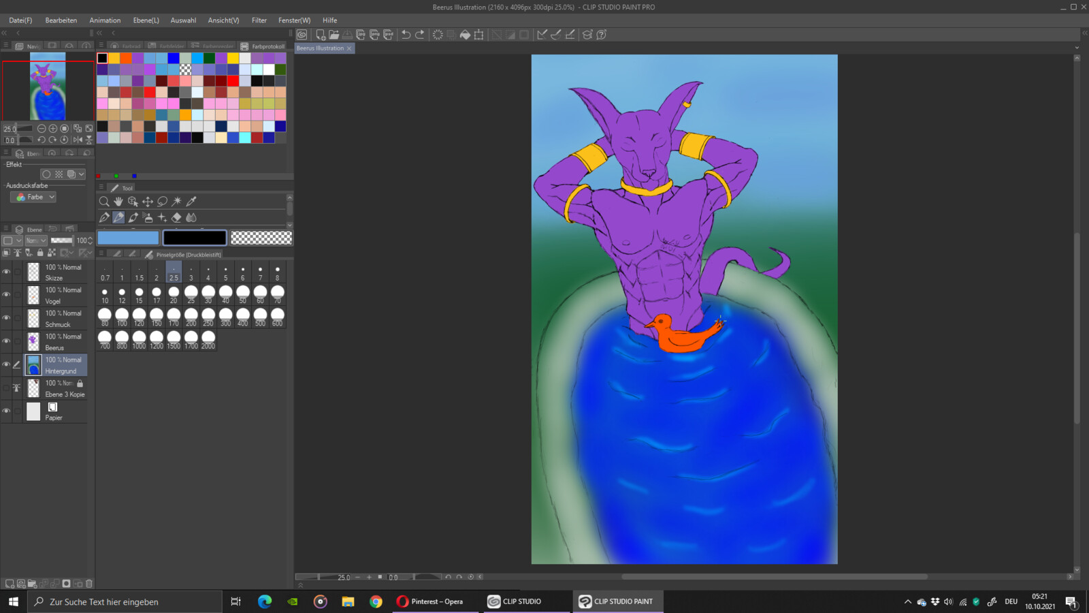The width and height of the screenshot is (1089, 613).
Task: Select brush size 2000
Action: (208, 340)
